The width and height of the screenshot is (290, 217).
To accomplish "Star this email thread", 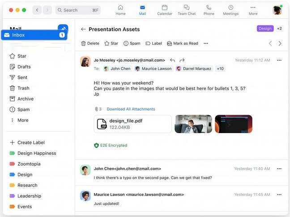I will (111, 44).
